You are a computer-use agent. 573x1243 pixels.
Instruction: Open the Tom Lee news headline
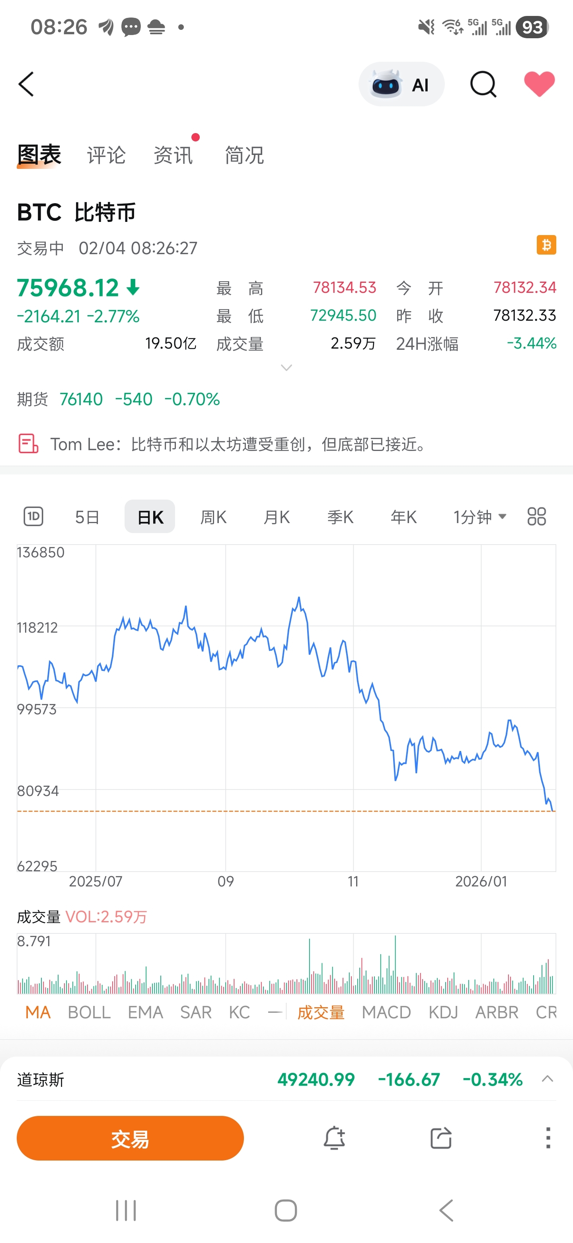[x=238, y=444]
